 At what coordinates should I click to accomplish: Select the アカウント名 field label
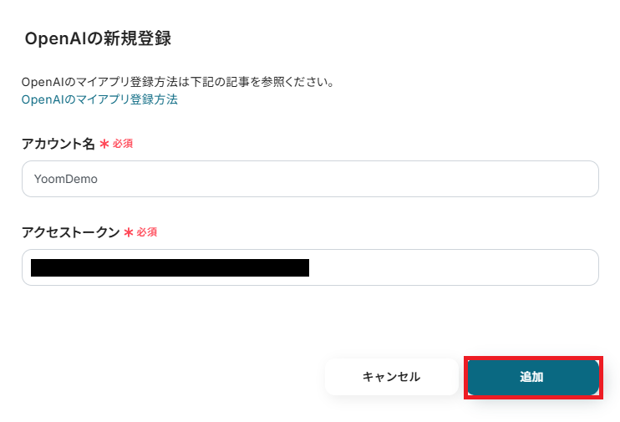coord(58,144)
